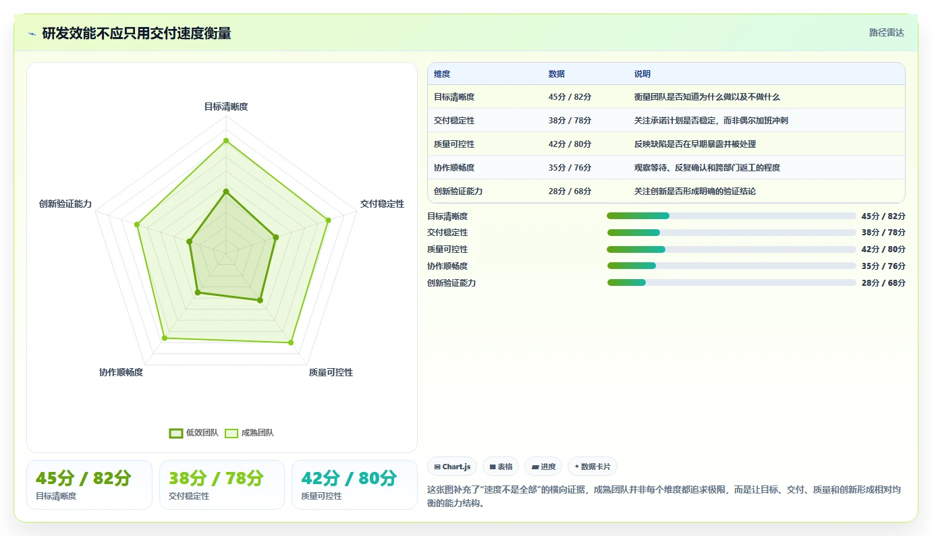Click the 目标清晰度 radar axis label

point(226,107)
